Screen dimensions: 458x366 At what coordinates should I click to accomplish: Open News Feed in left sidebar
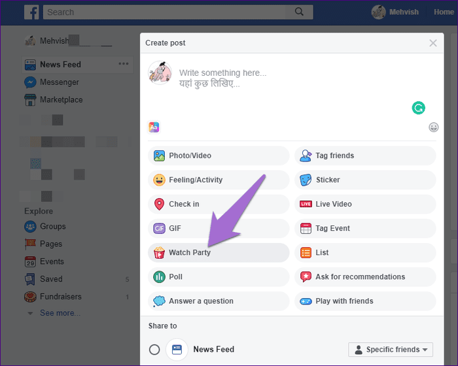[x=77, y=65]
